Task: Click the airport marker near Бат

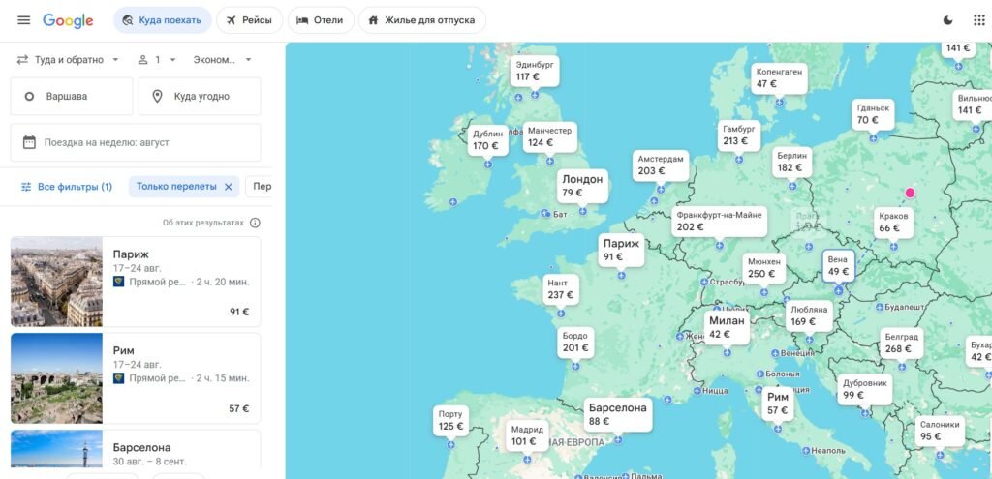Action: tap(545, 214)
